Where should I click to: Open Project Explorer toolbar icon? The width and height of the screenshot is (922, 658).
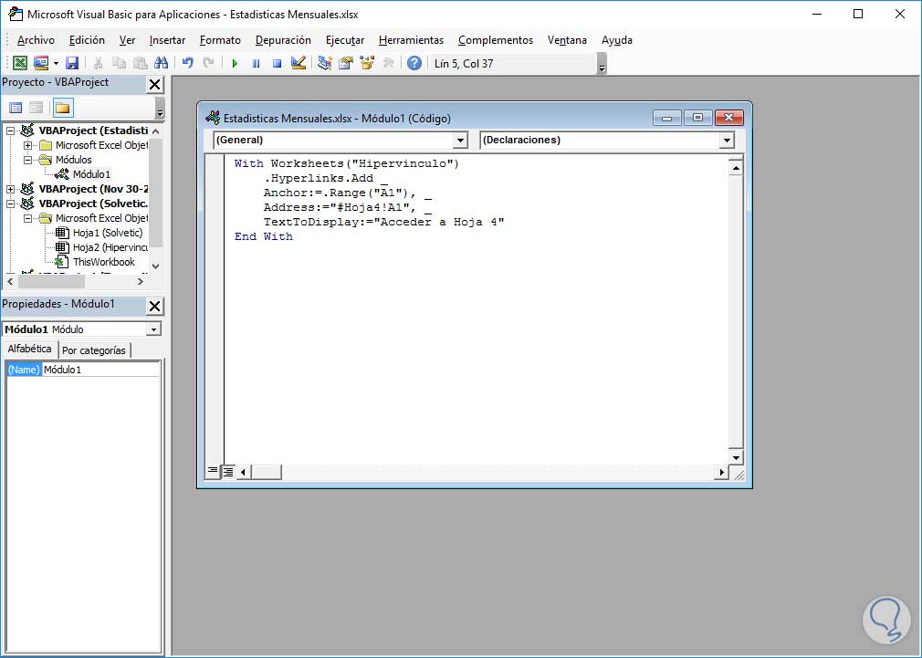pos(325,63)
